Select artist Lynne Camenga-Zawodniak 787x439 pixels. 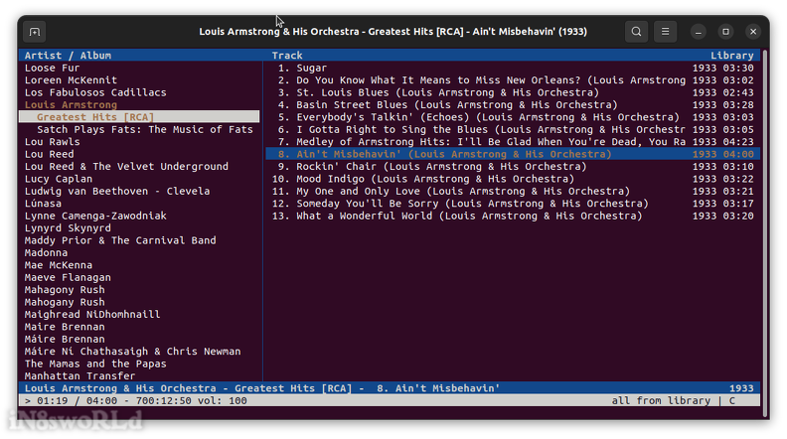95,216
